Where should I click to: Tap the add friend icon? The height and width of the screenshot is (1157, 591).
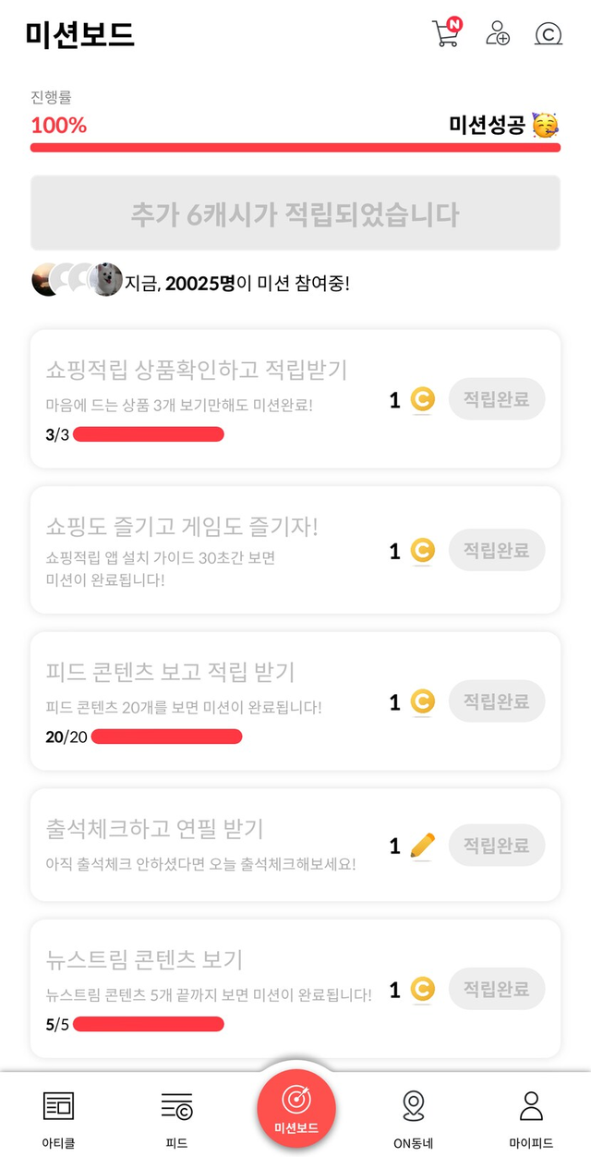(x=498, y=33)
